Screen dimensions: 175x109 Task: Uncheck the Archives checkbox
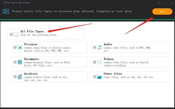(x=15, y=77)
